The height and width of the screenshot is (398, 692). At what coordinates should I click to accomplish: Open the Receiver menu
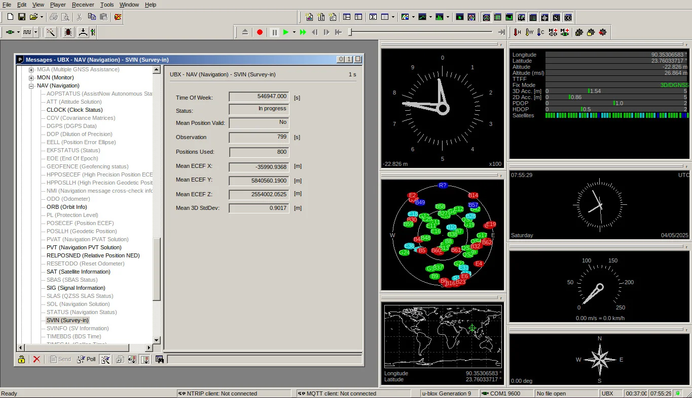[83, 5]
